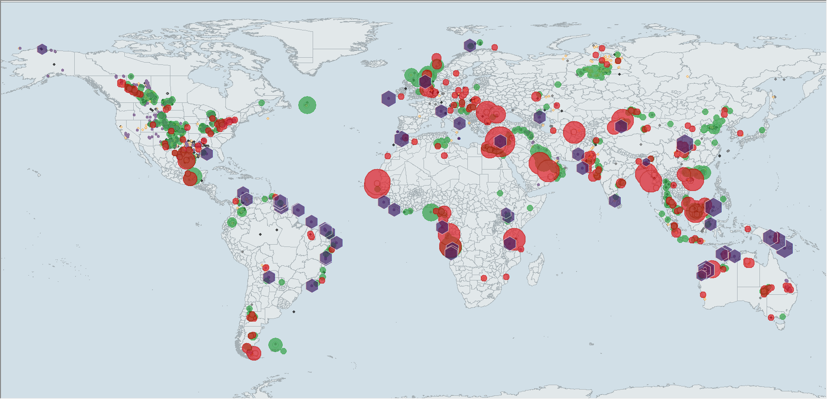Select the large red circle on Kenya's coast
The image size is (827, 399).
coord(514,239)
